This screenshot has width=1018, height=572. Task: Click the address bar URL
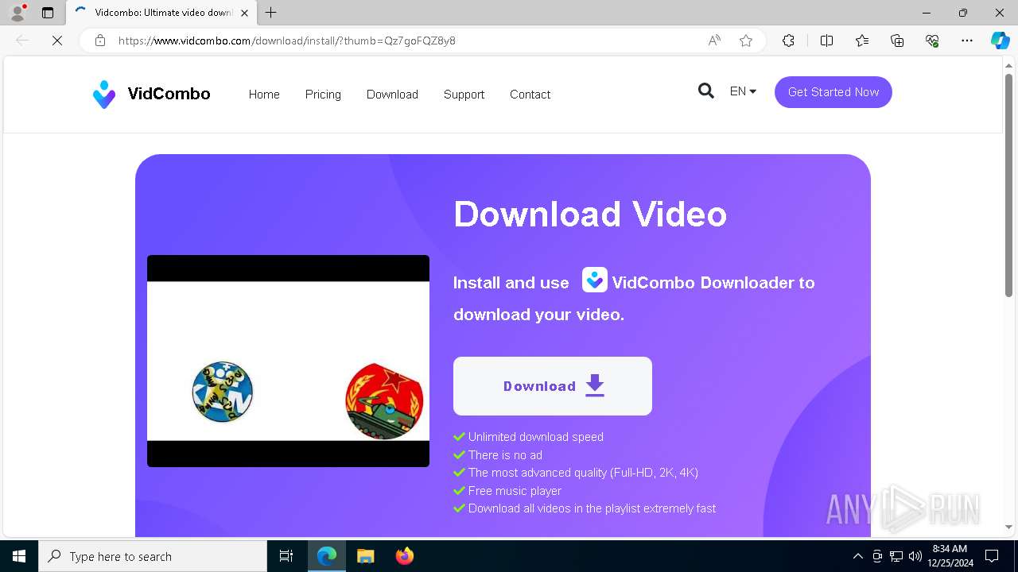[x=287, y=41]
